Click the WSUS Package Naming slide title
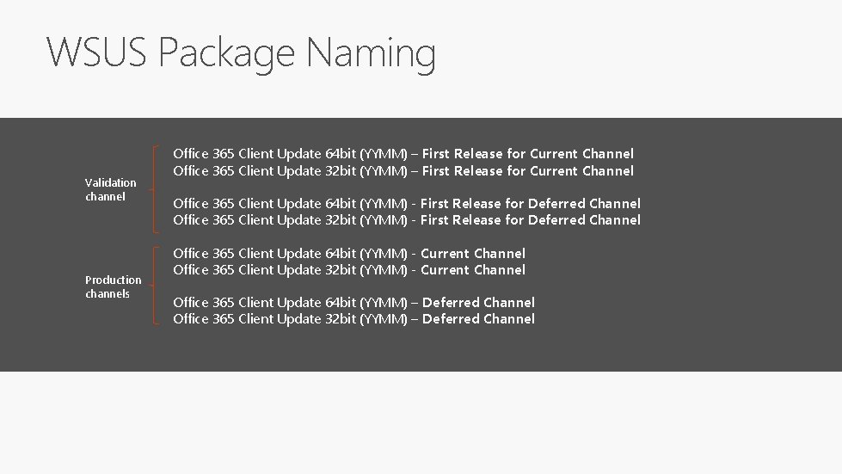 click(x=241, y=52)
